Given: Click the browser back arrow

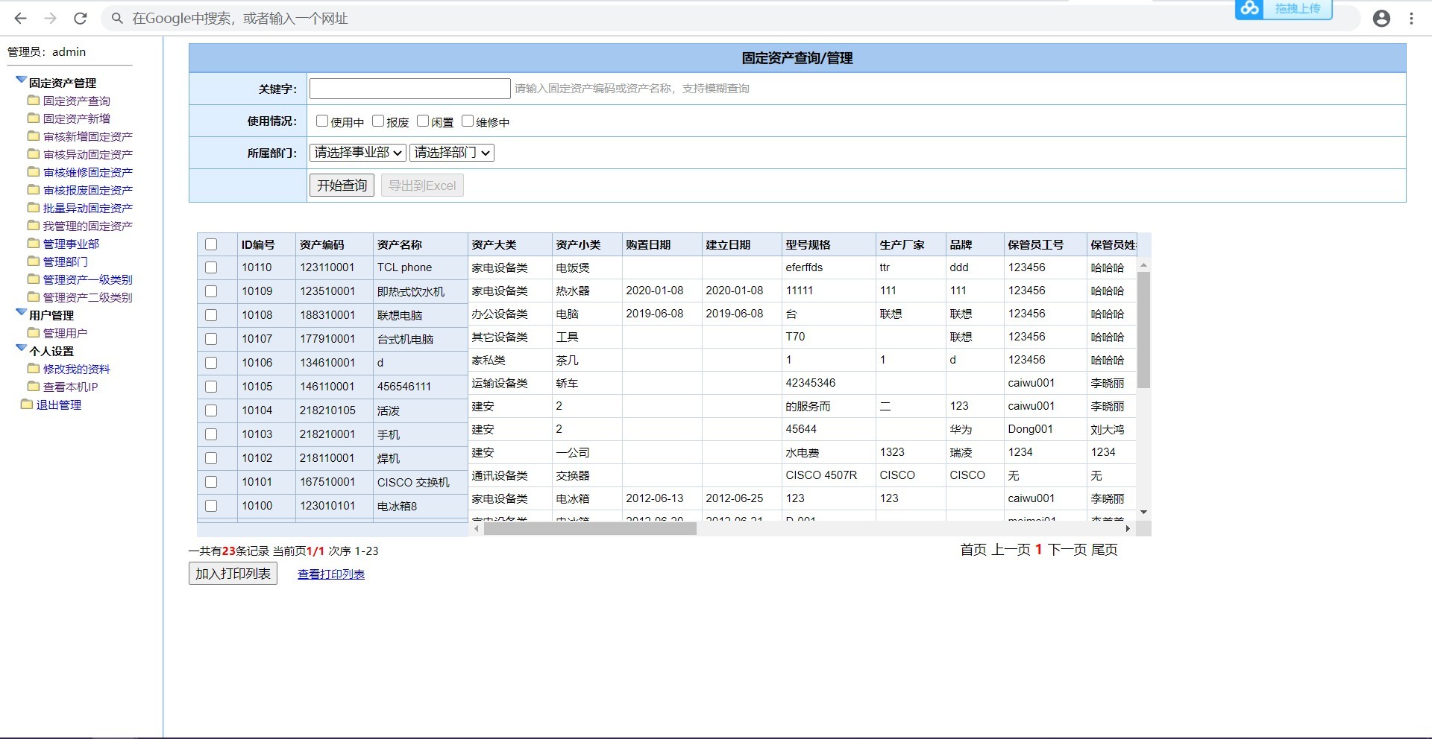Looking at the screenshot, I should pyautogui.click(x=20, y=19).
